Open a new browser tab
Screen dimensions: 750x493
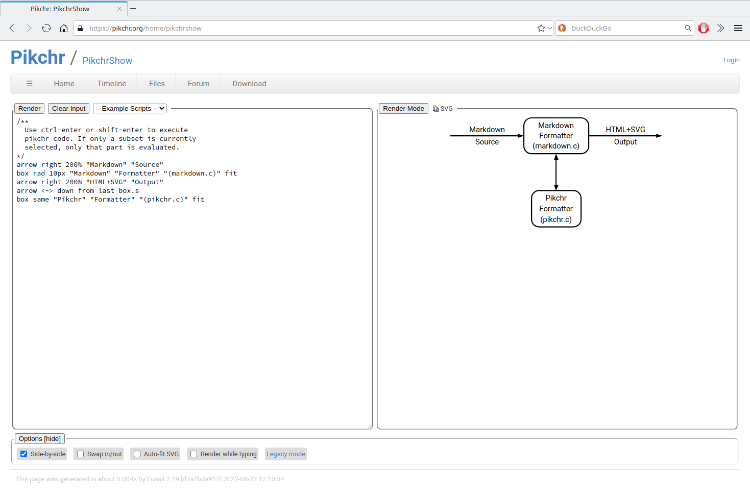coord(133,8)
